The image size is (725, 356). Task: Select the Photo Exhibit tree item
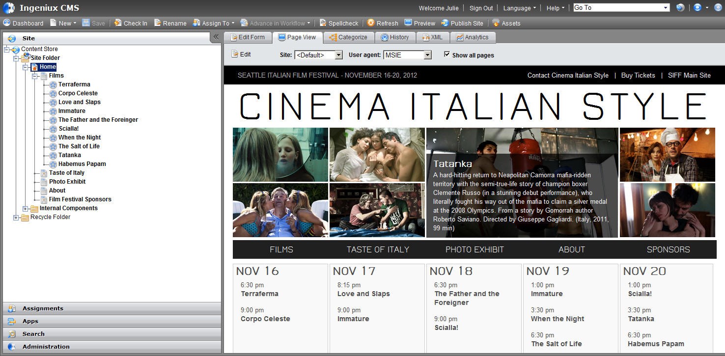pyautogui.click(x=67, y=182)
